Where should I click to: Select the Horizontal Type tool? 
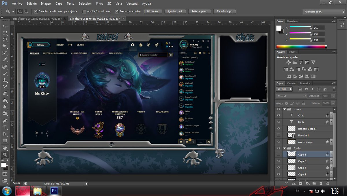coord(5,127)
